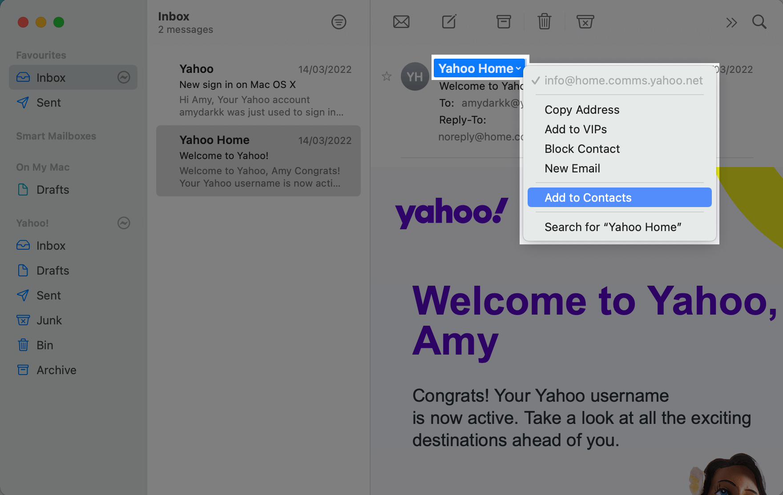This screenshot has height=495, width=783.
Task: Select the "New sign in on Mac OS X" message
Action: point(258,90)
